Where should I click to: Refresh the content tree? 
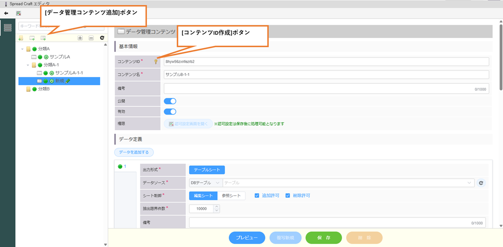(102, 38)
